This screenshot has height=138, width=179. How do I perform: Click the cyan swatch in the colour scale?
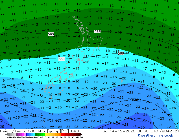point(34,134)
